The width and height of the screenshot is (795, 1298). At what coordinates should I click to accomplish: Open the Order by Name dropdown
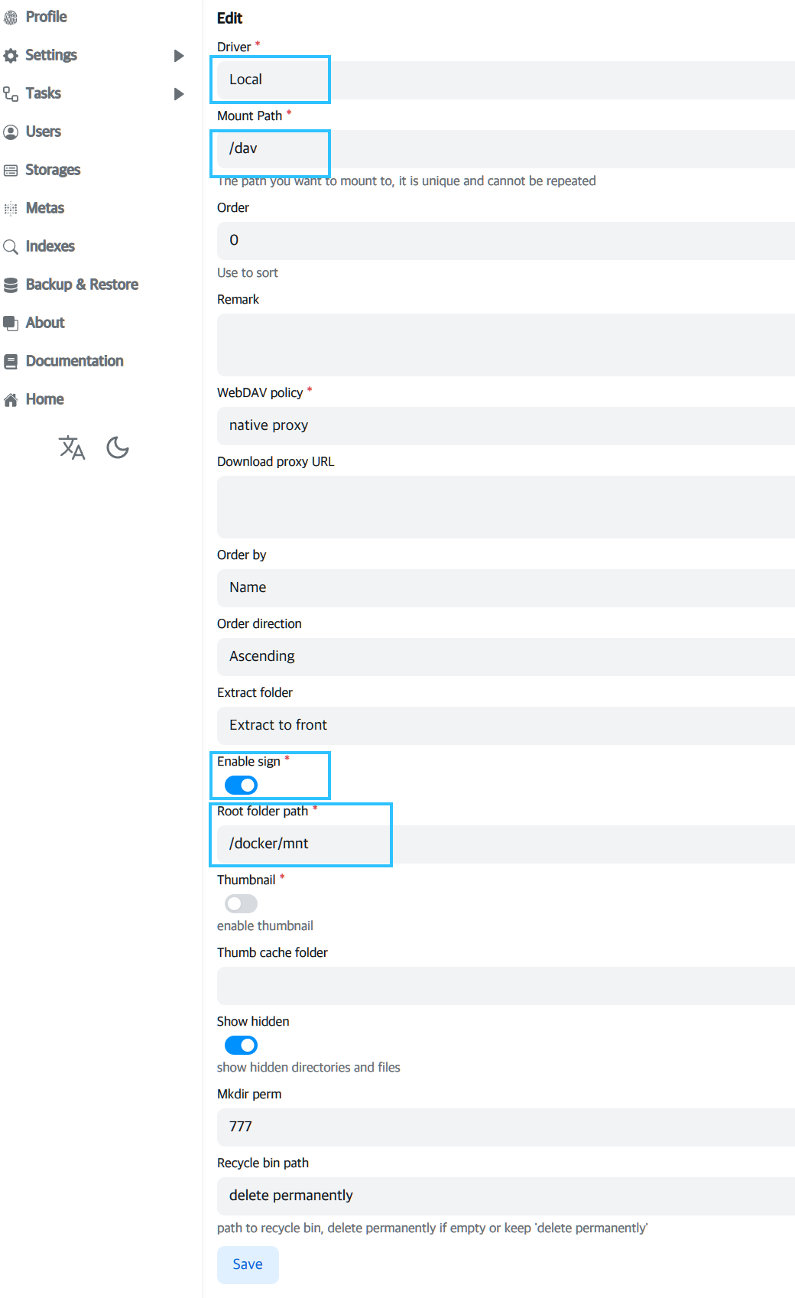coord(506,587)
